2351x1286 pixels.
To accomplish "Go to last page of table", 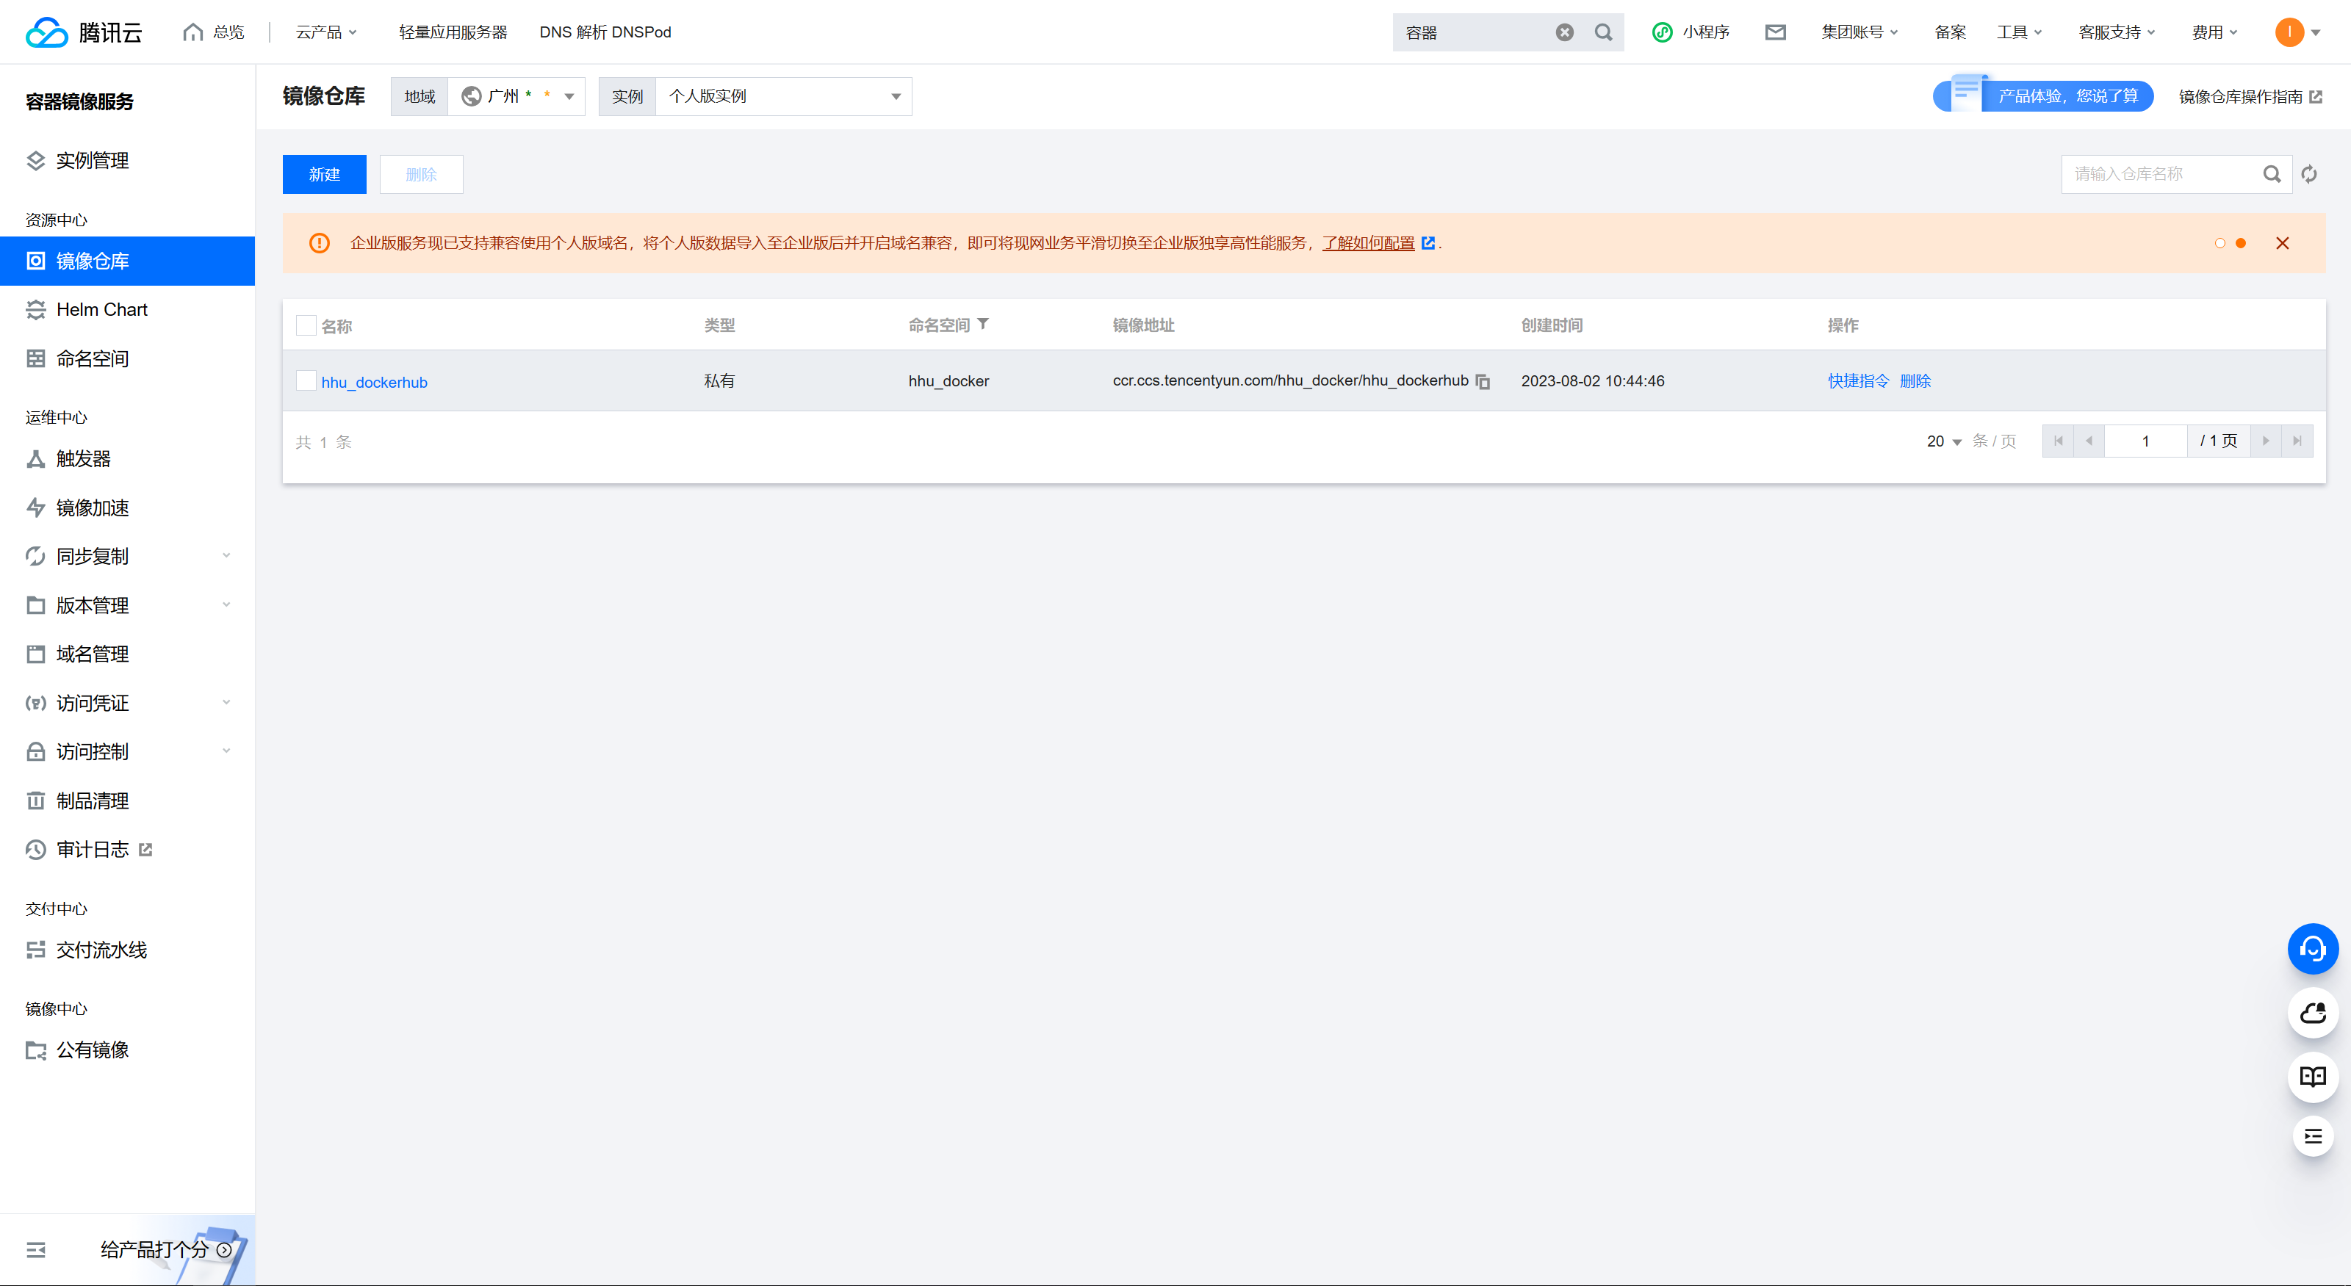I will click(x=2297, y=441).
